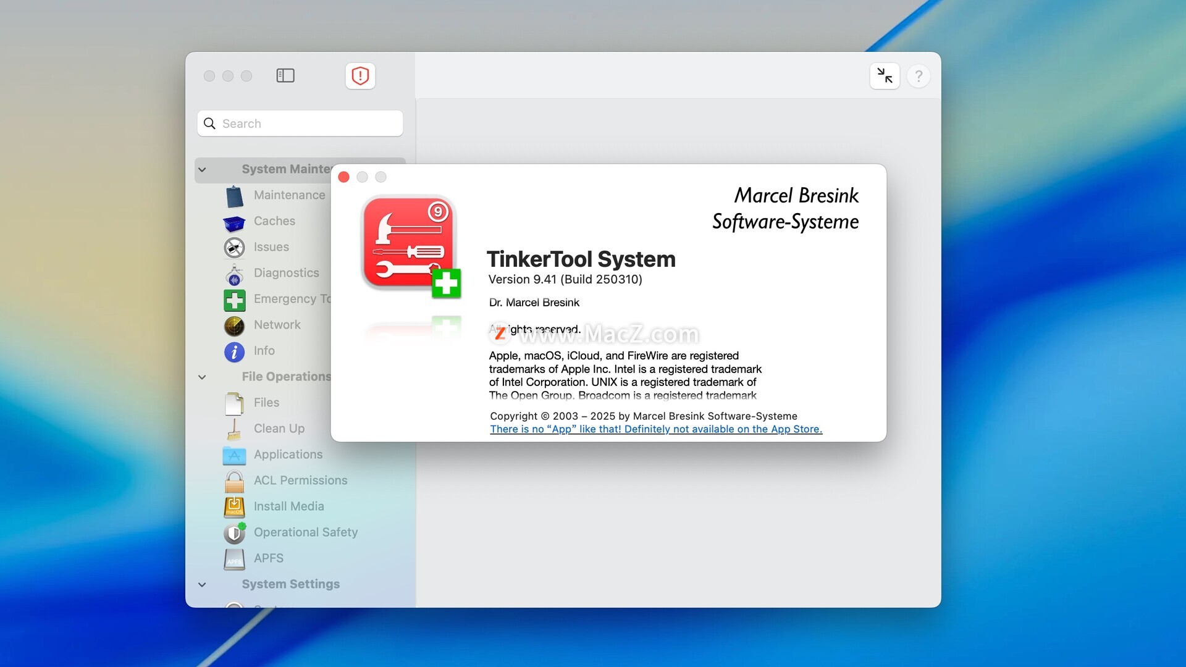Click the 'Version 9.41 (Build 250310)' text
This screenshot has height=667, width=1186.
point(565,280)
